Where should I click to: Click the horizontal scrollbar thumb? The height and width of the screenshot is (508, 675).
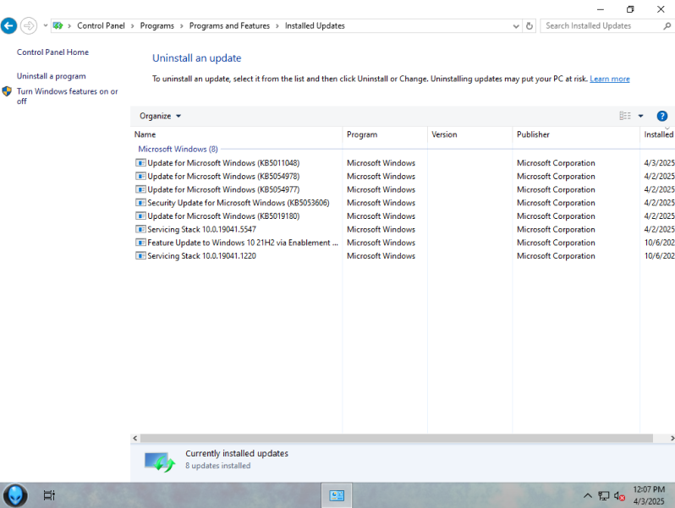click(397, 439)
